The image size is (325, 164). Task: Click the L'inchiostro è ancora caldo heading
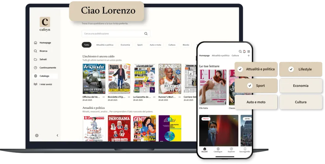pyautogui.click(x=98, y=56)
